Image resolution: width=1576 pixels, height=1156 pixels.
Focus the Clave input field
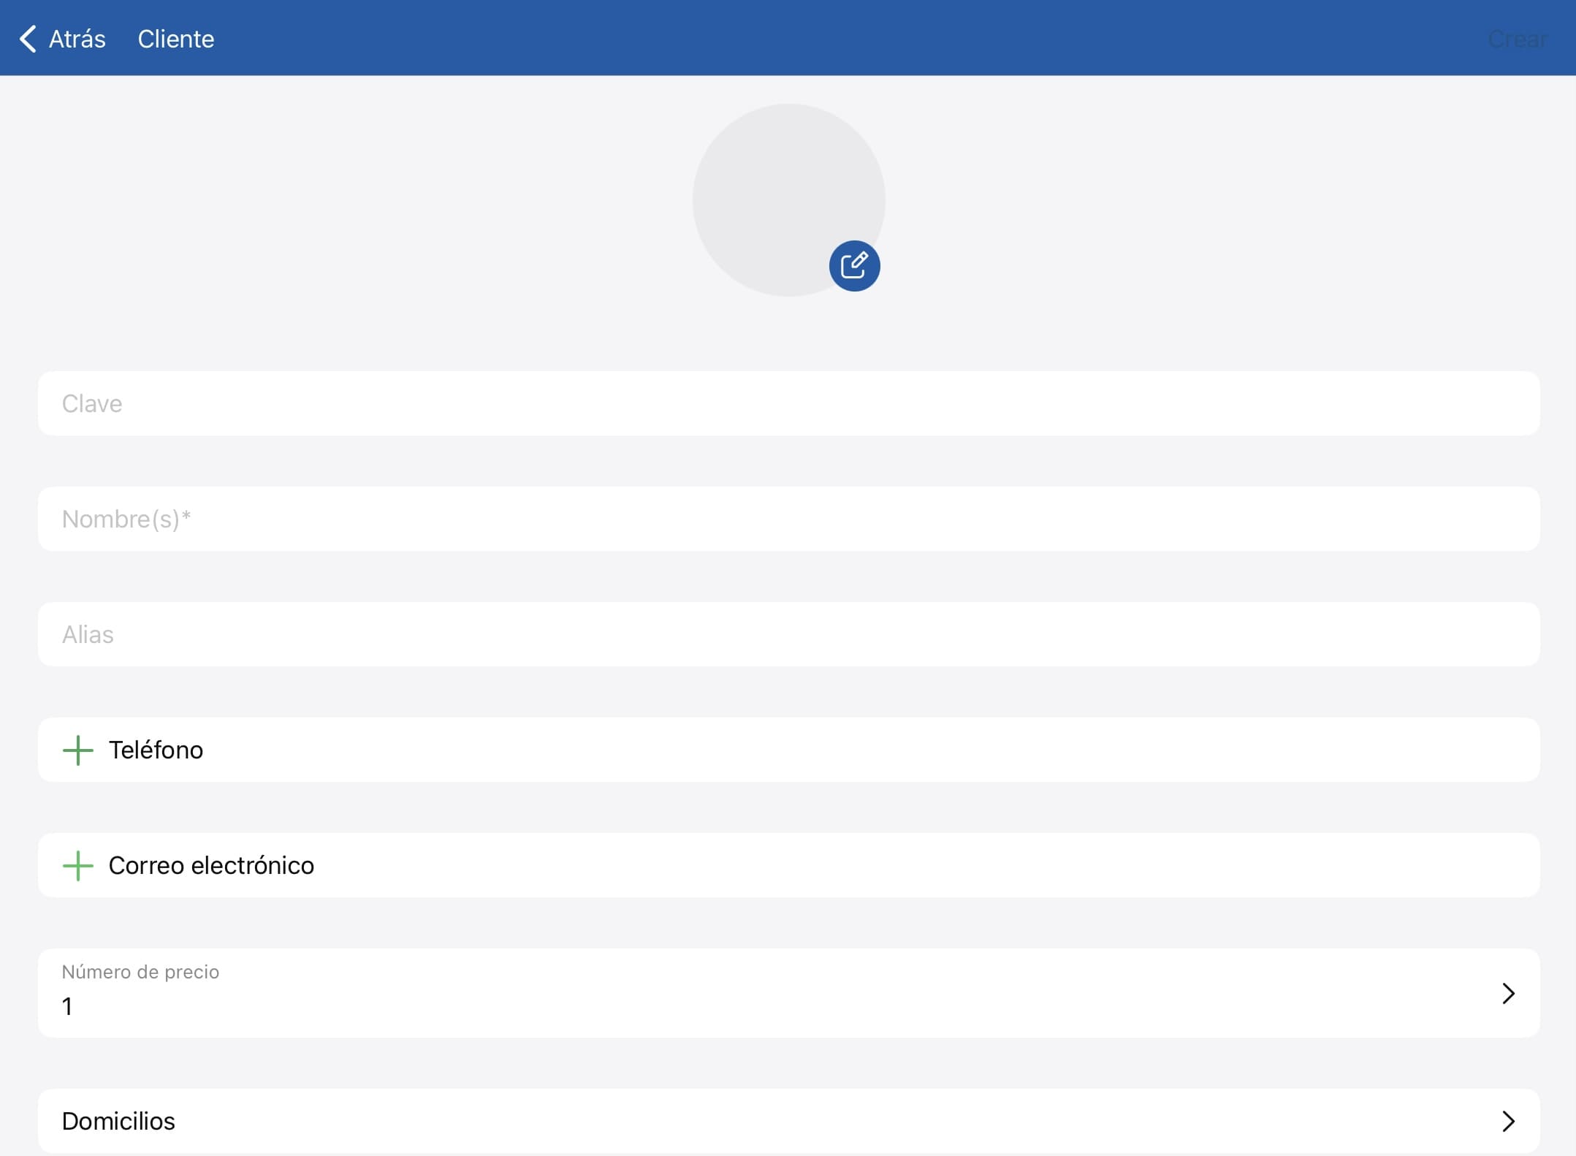coord(788,403)
